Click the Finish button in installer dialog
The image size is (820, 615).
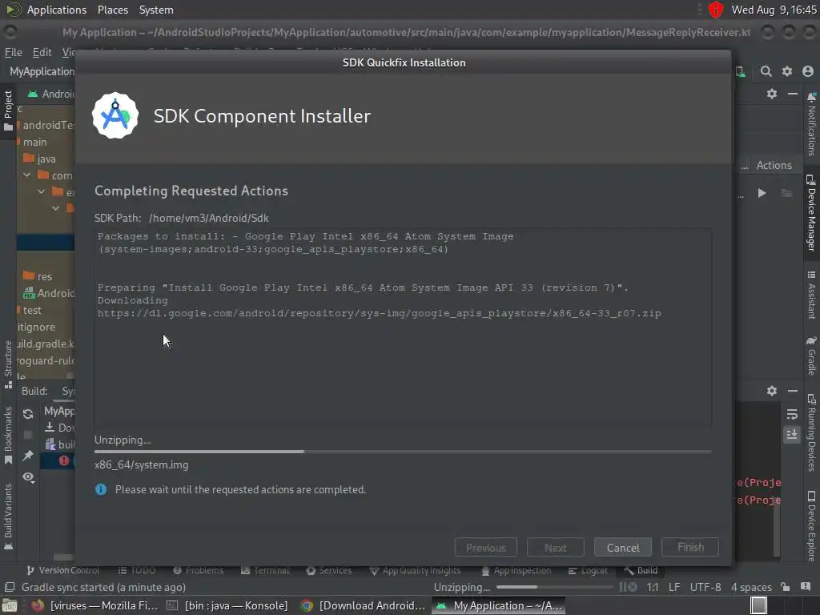pos(690,547)
